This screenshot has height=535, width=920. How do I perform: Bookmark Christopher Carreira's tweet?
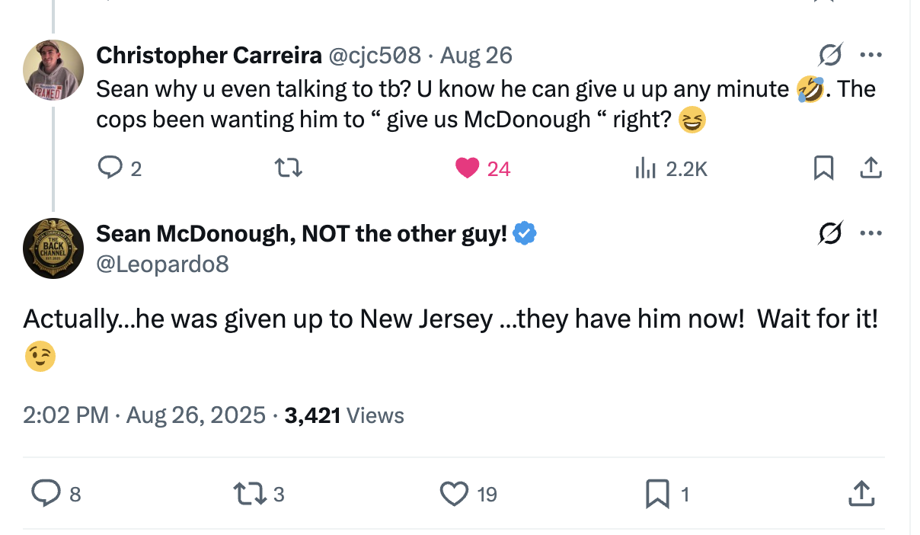[823, 168]
